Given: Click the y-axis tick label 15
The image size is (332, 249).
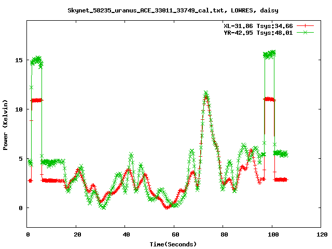Looking at the screenshot, I should pyautogui.click(x=19, y=60).
